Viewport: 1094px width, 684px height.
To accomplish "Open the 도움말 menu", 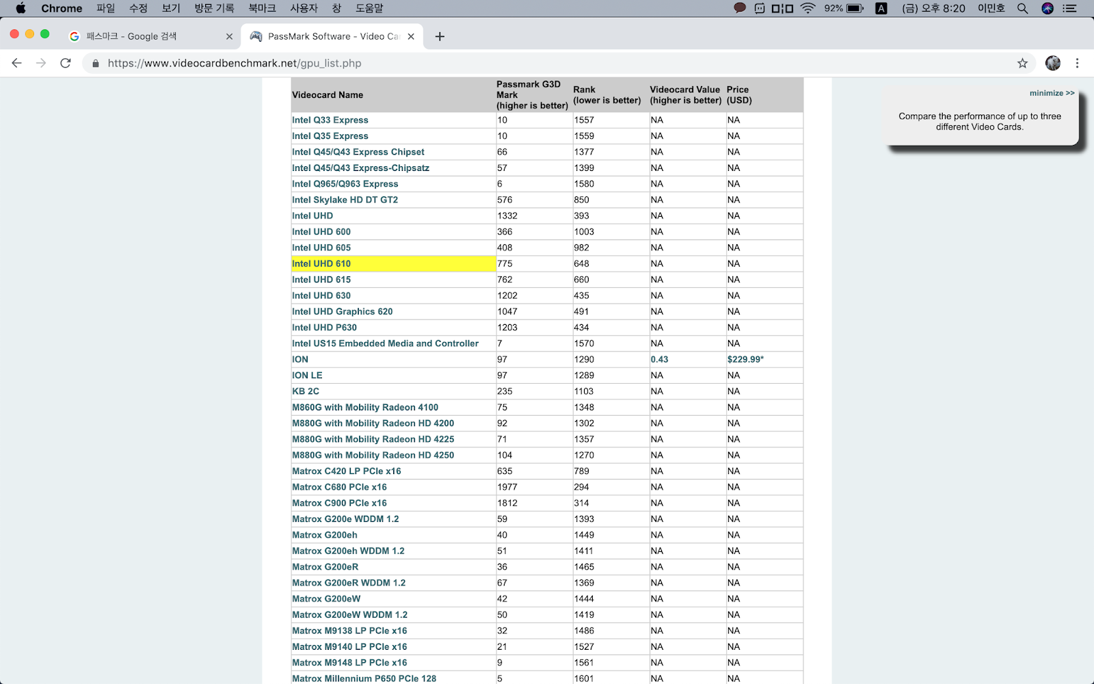I will 369,8.
